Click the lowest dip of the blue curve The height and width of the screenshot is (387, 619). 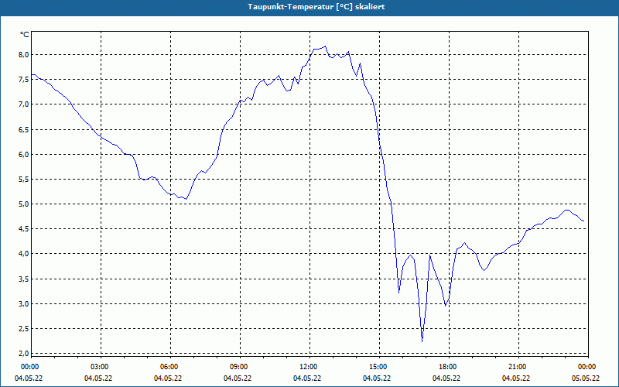pyautogui.click(x=422, y=341)
